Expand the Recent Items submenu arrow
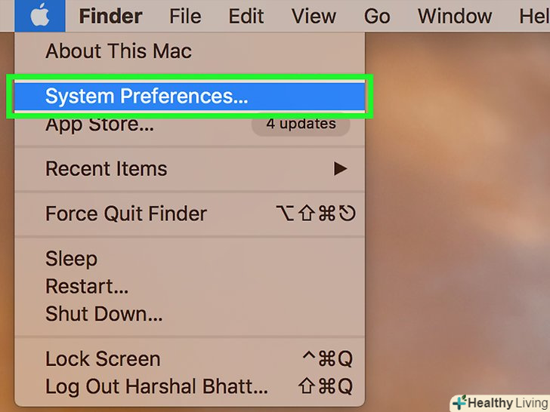The image size is (550, 412). (340, 168)
